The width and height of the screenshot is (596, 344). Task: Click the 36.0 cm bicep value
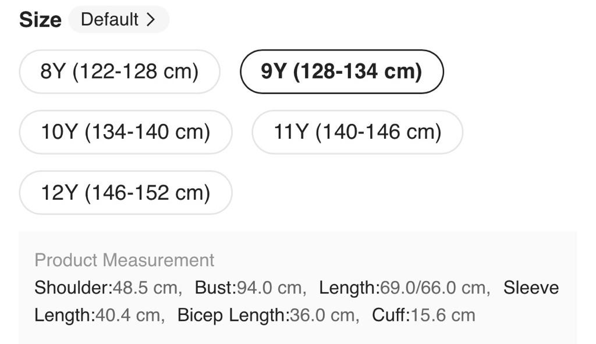(322, 316)
